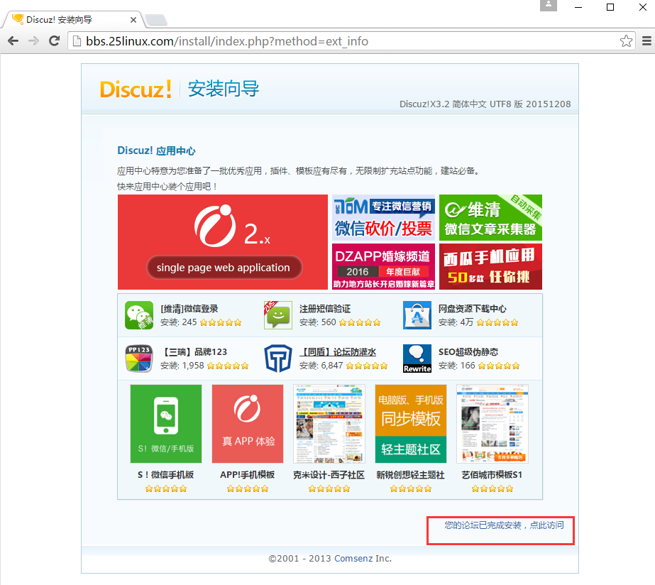Open the 西瓜手机应用 banner
This screenshot has height=585, width=655.
coord(490,267)
